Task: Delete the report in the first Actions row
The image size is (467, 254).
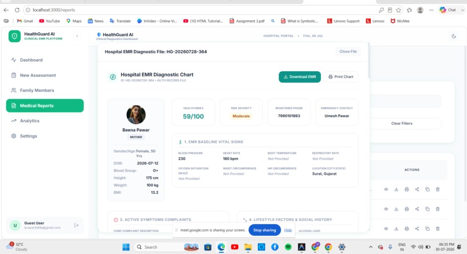Action: coord(437,189)
